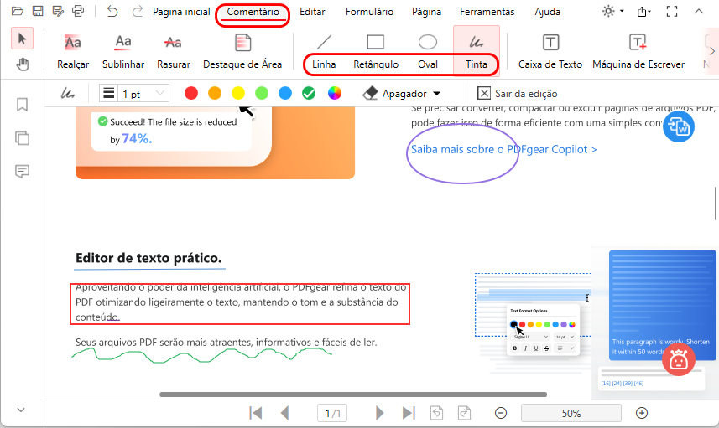
Task: Zoom in with the plus button
Action: (642, 414)
